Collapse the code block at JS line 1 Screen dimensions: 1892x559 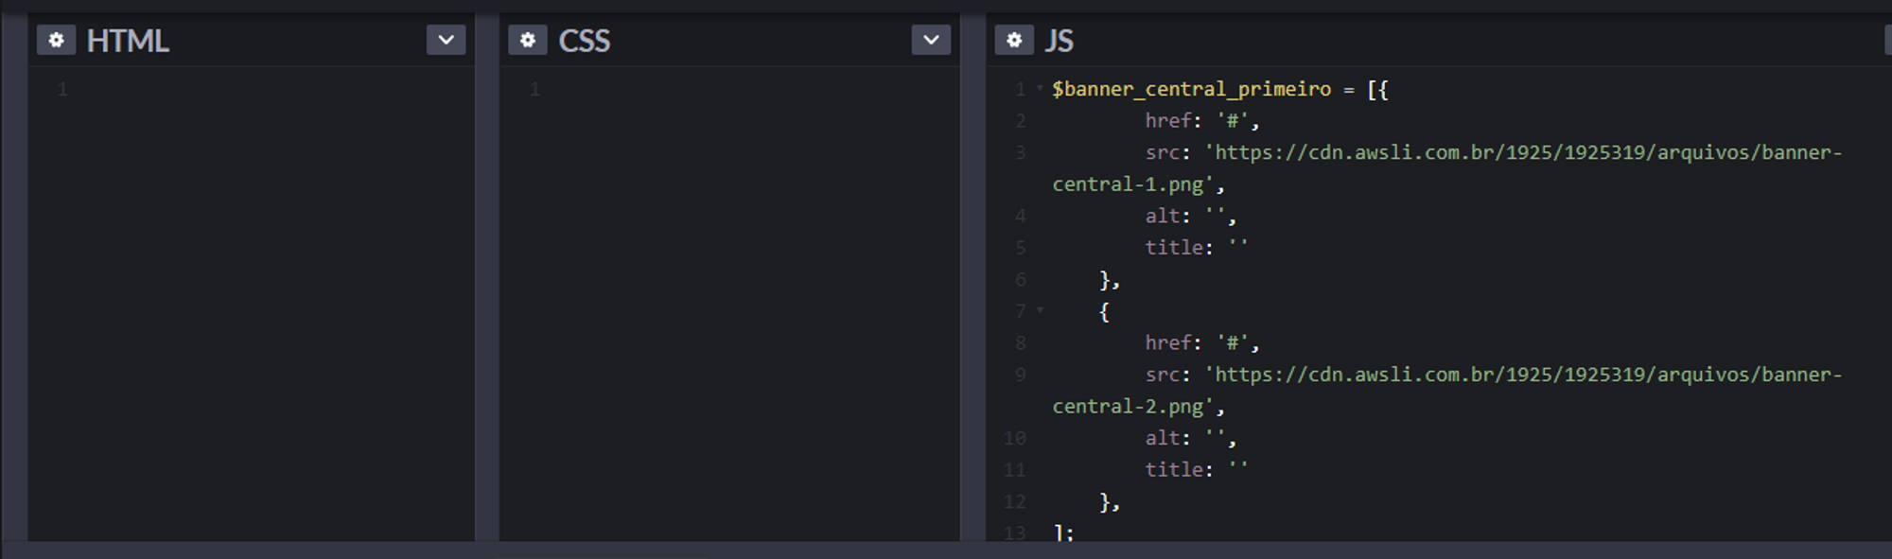(x=1040, y=89)
